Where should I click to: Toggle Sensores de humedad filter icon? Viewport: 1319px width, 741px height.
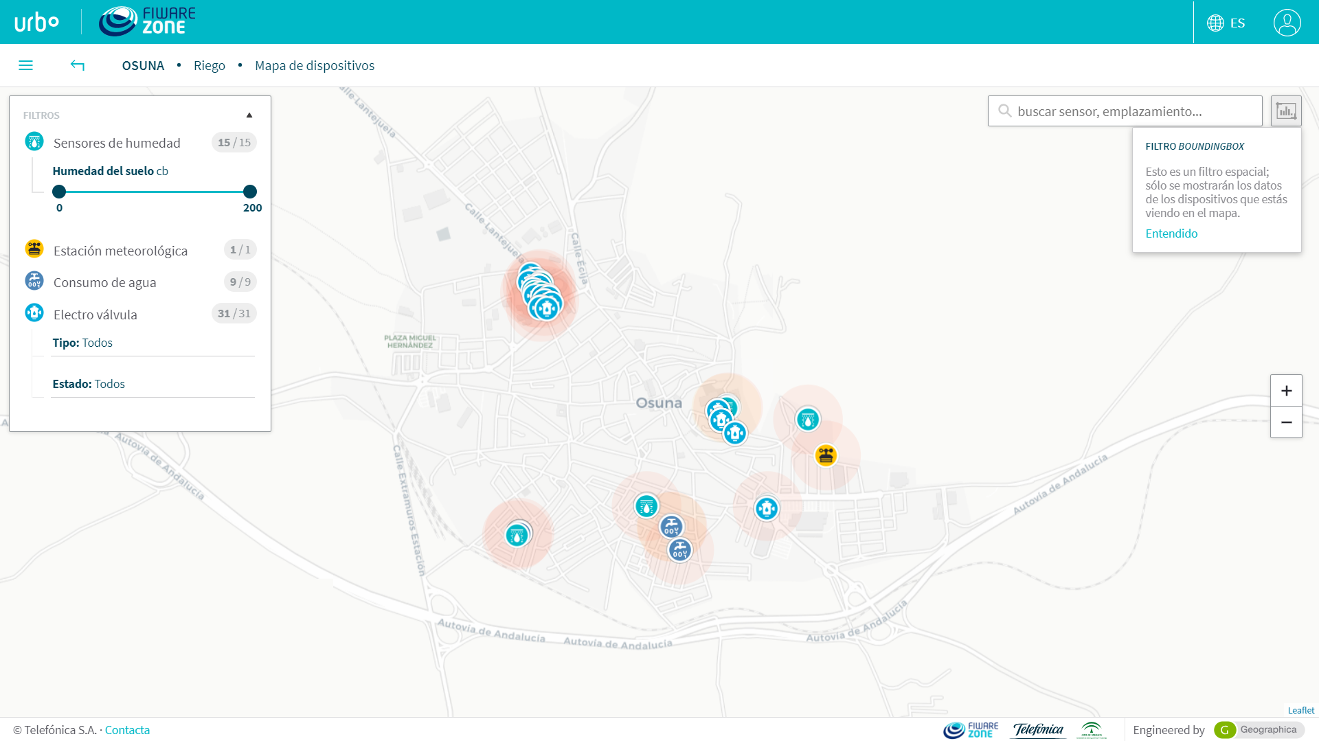34,142
